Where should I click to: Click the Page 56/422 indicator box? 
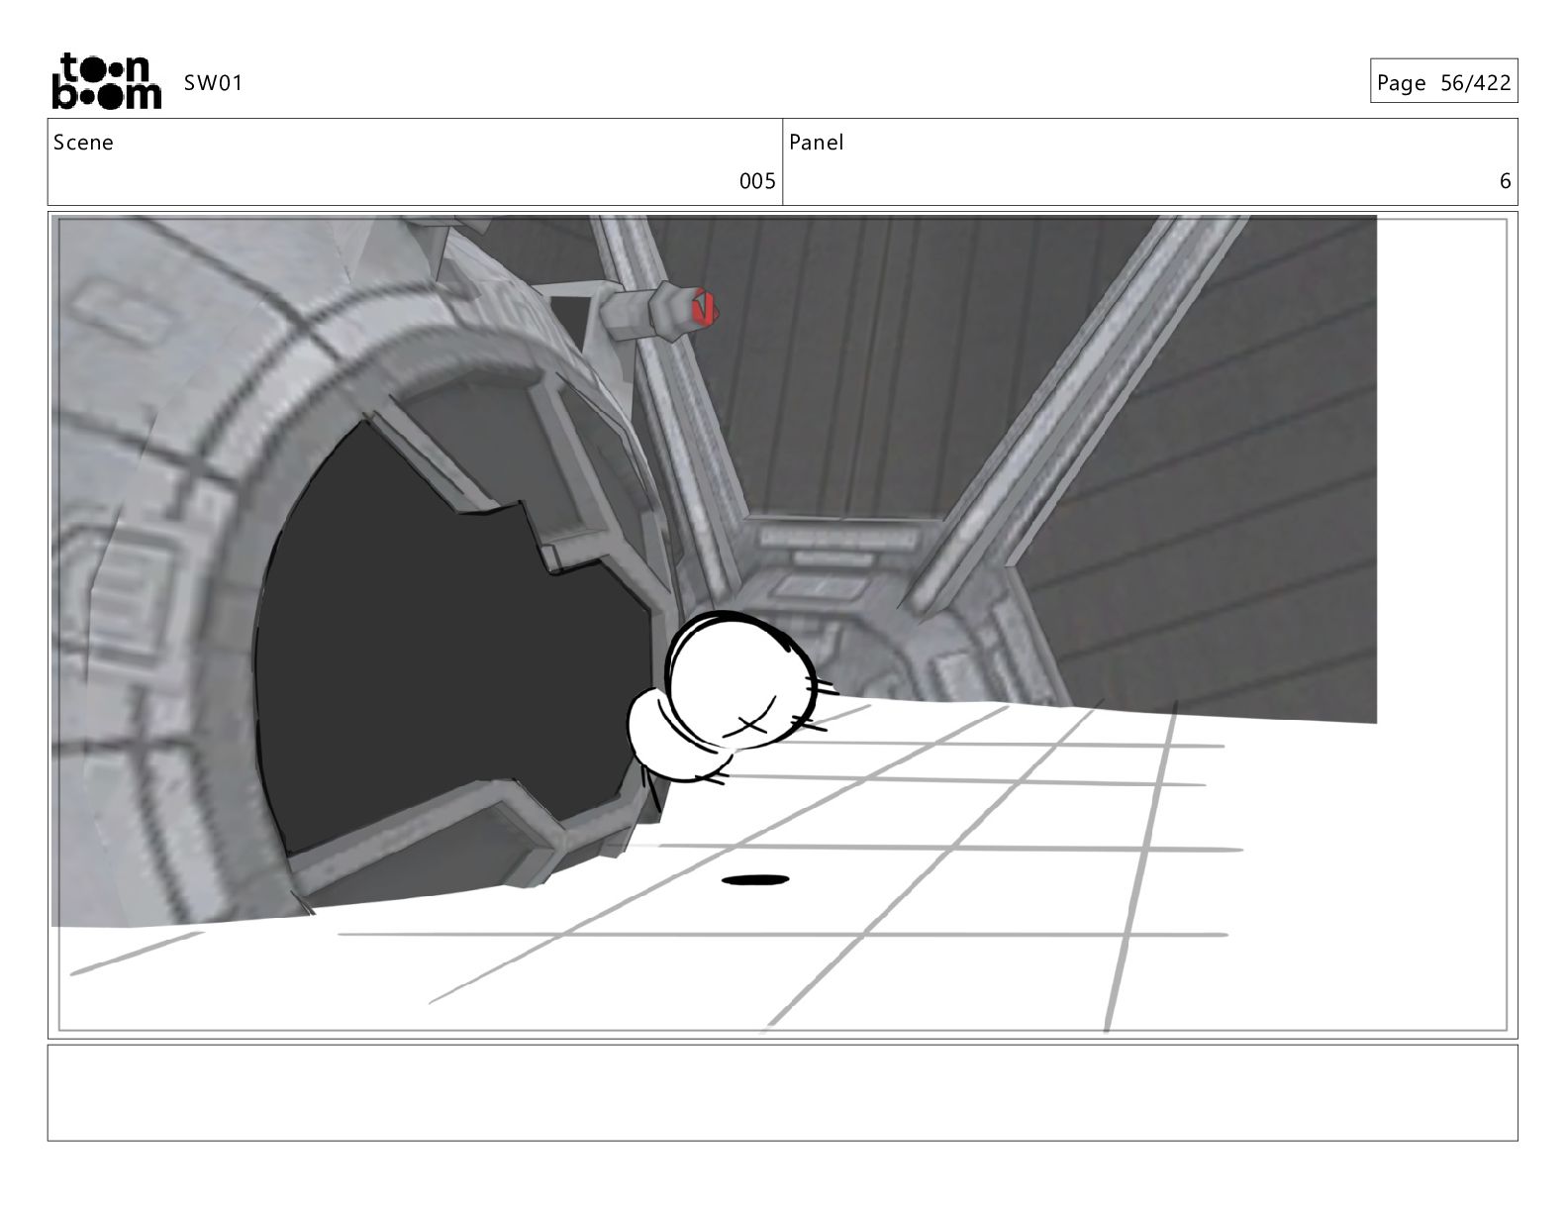tap(1443, 81)
